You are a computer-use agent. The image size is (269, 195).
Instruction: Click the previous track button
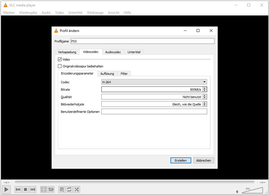[18, 190]
